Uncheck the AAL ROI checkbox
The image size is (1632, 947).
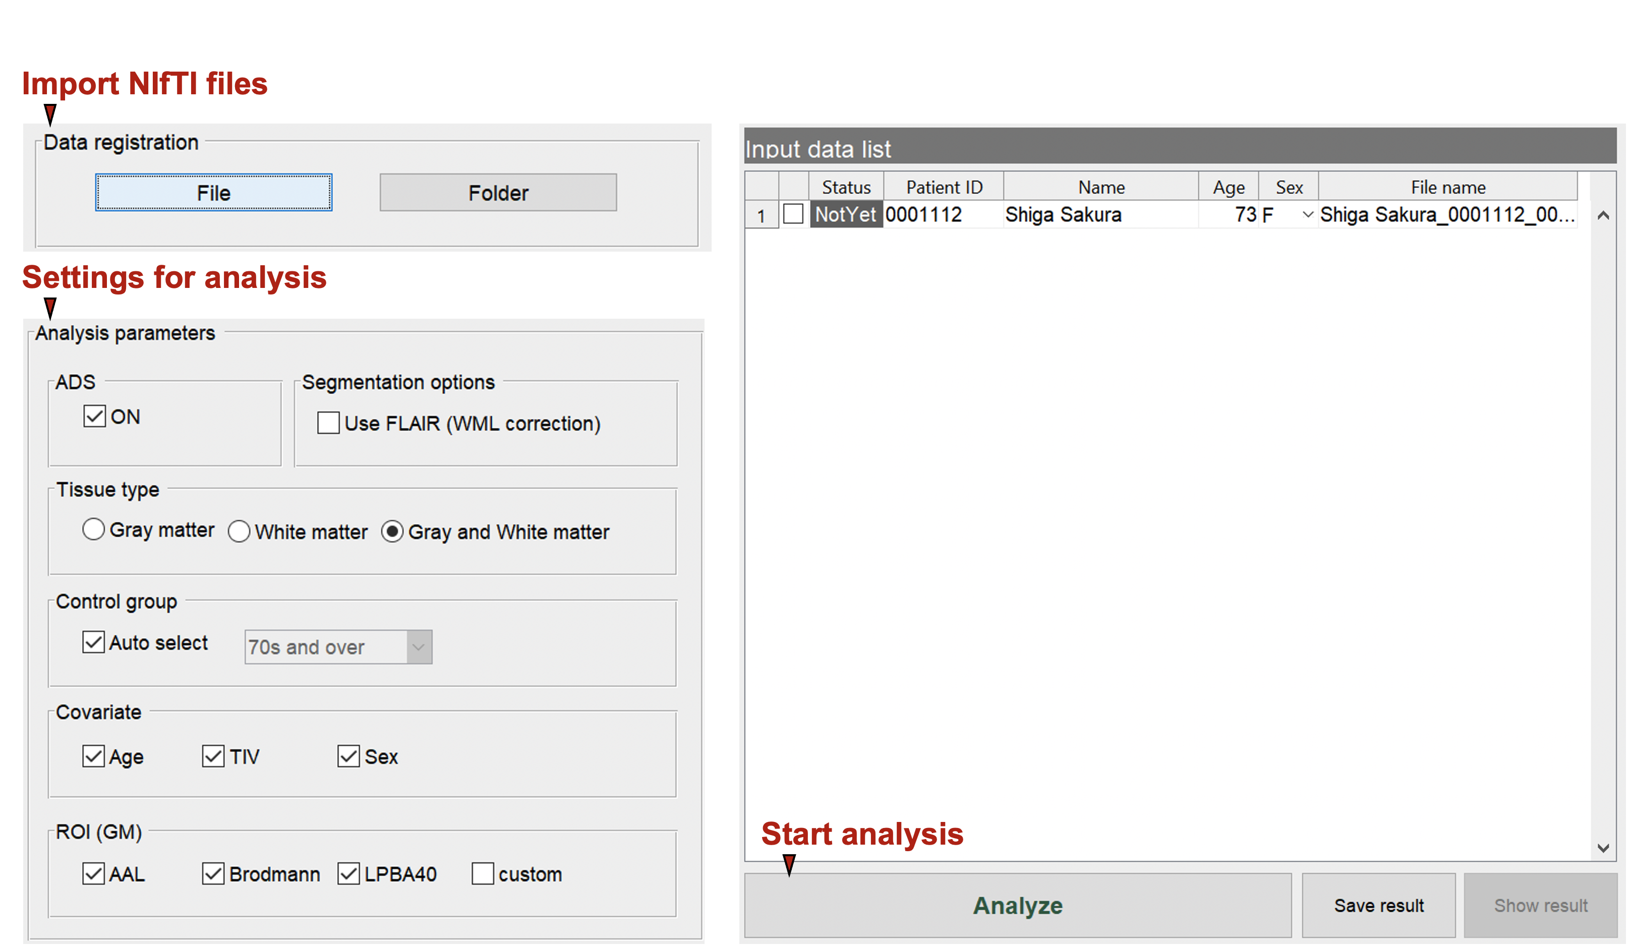click(x=93, y=873)
